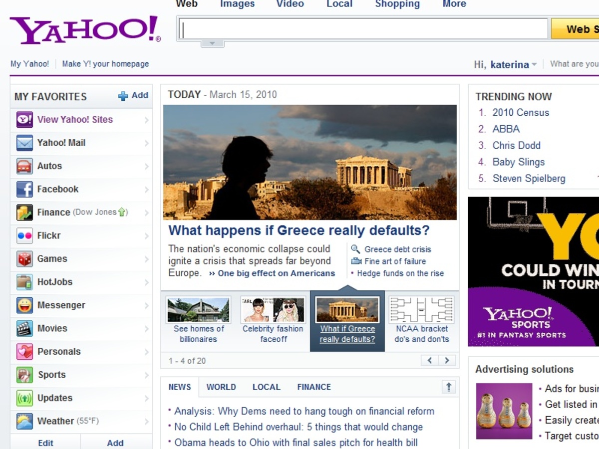This screenshot has width=599, height=449.
Task: Select the Images search tab
Action: [237, 4]
